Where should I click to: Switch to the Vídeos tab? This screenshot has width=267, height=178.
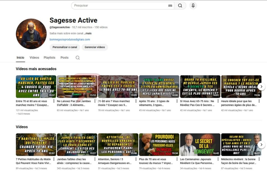pyautogui.click(x=34, y=57)
